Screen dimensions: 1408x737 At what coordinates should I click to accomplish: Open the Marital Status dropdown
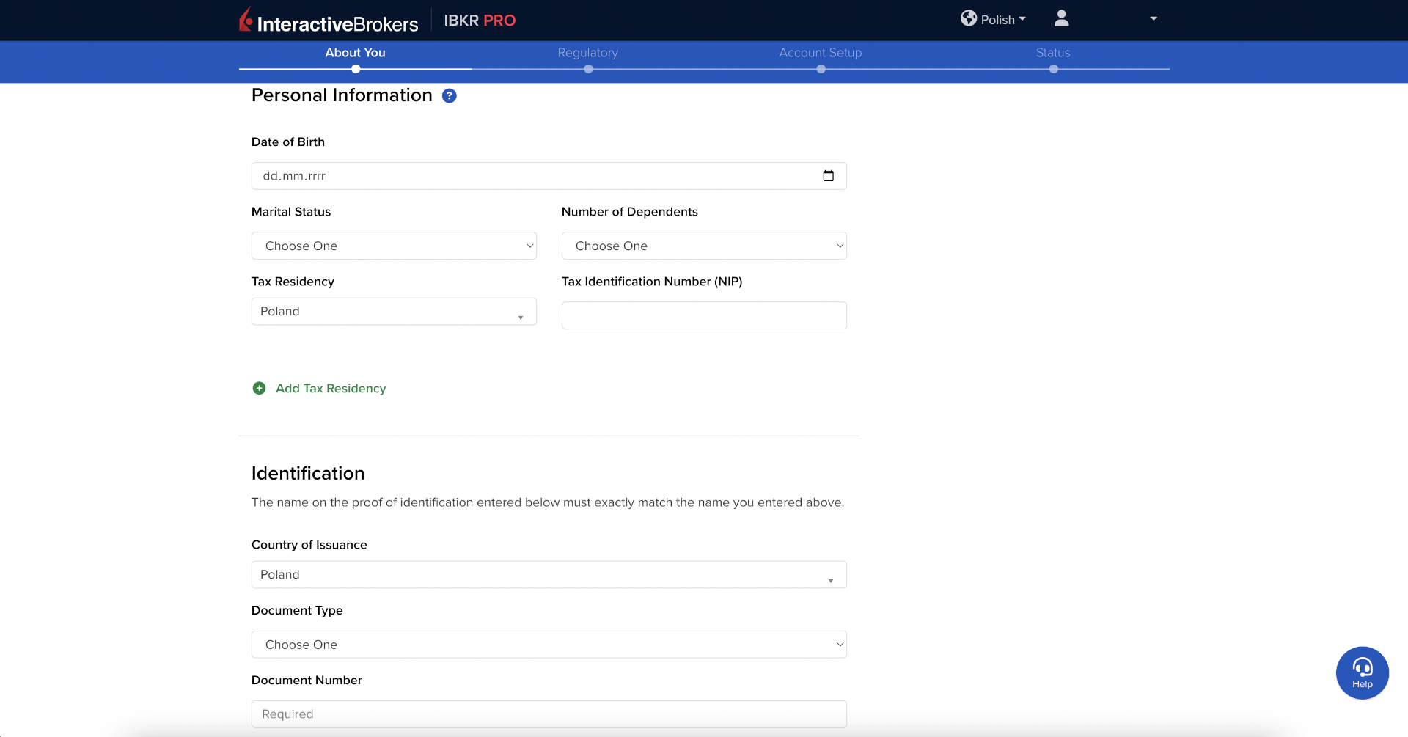pyautogui.click(x=394, y=246)
